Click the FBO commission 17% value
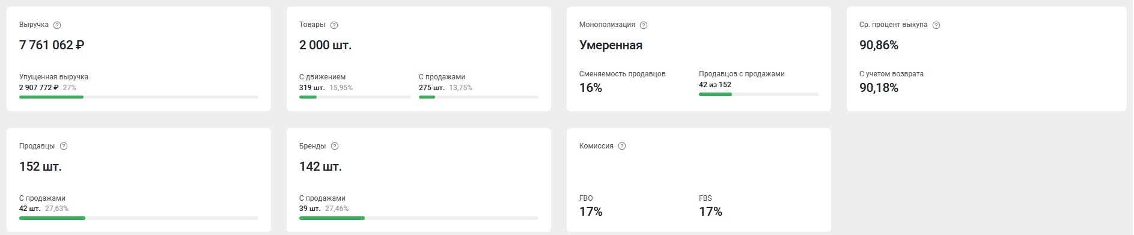Image resolution: width=1134 pixels, height=235 pixels. pyautogui.click(x=591, y=212)
